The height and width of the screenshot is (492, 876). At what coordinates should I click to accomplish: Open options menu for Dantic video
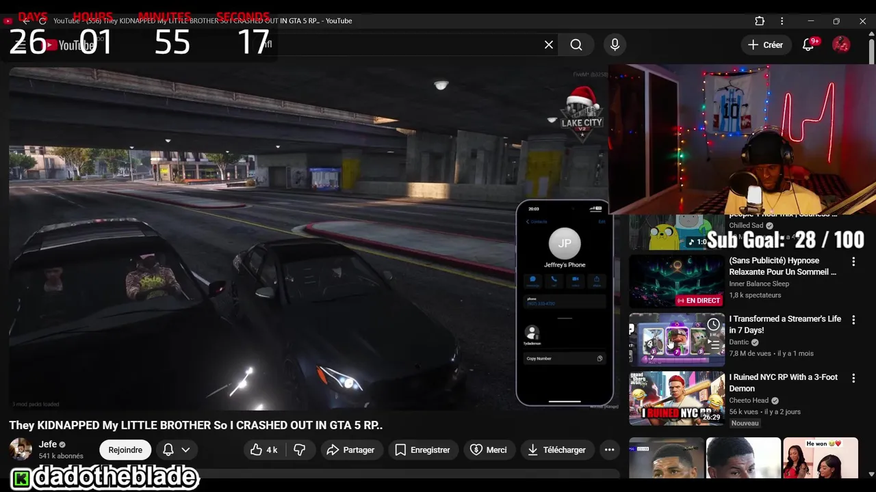click(x=853, y=320)
